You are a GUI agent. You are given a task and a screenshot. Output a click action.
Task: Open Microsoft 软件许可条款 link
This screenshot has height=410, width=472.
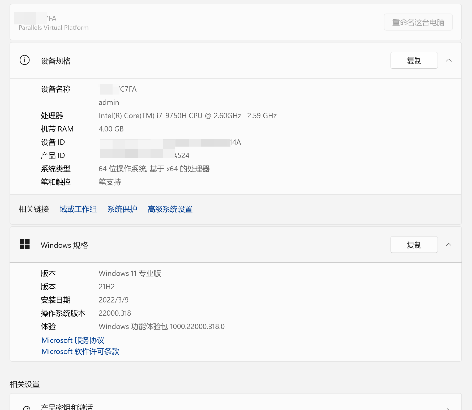pyautogui.click(x=80, y=351)
